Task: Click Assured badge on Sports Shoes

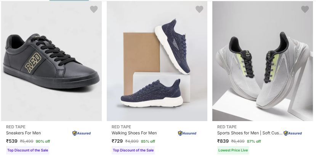Action: [293, 133]
